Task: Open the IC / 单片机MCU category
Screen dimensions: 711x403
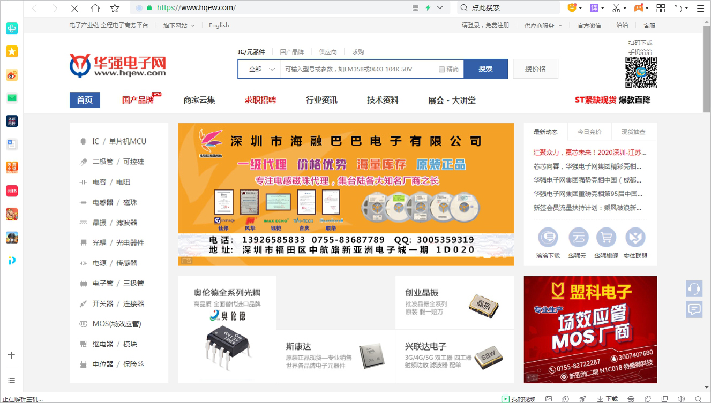Action: pos(119,141)
